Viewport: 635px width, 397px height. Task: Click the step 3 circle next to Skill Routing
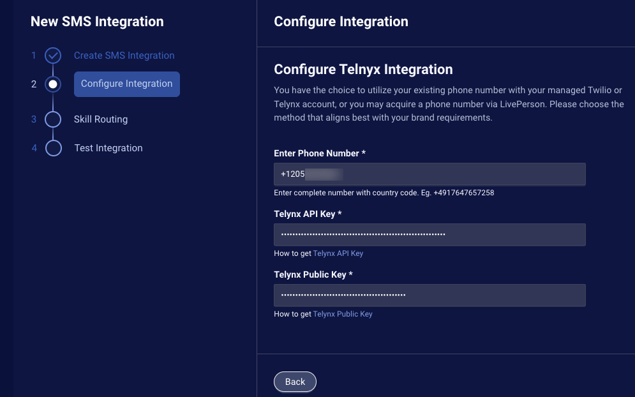click(53, 119)
